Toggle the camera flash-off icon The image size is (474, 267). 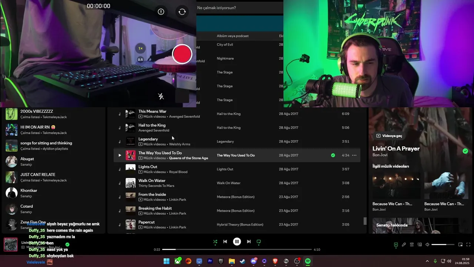coord(161,96)
